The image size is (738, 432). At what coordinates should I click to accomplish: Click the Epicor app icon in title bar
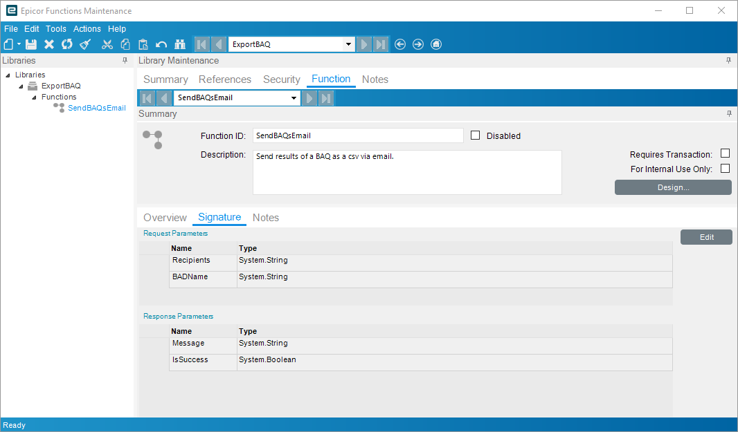pos(11,10)
